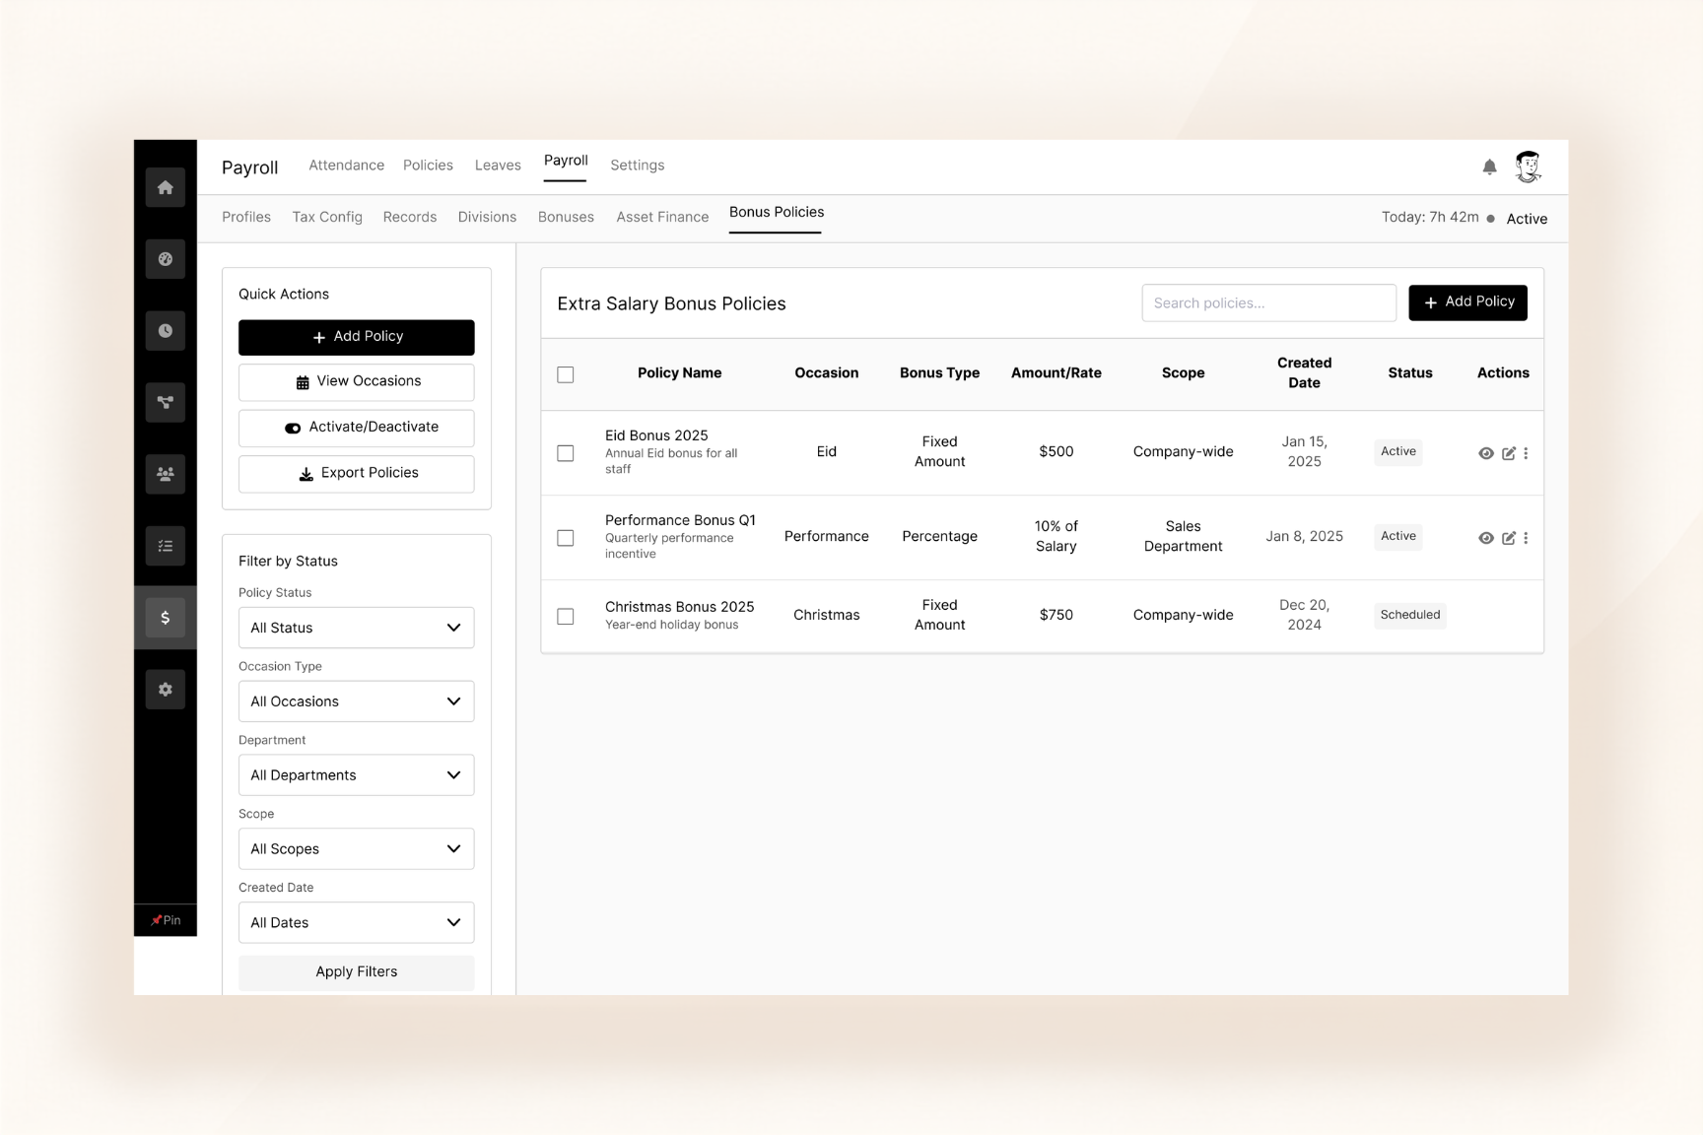
Task: Switch to the Attendance top tab
Action: tap(346, 166)
